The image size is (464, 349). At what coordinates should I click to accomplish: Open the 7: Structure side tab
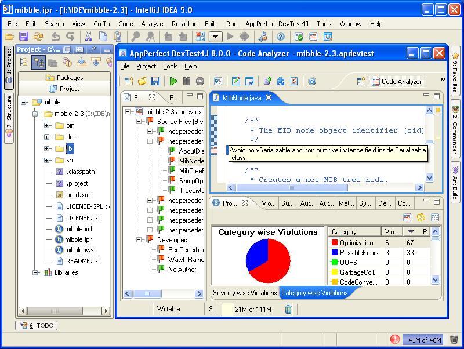(x=9, y=118)
